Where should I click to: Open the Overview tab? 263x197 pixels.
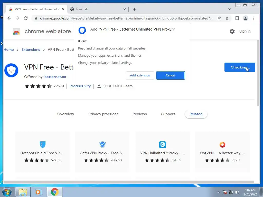tap(65, 114)
